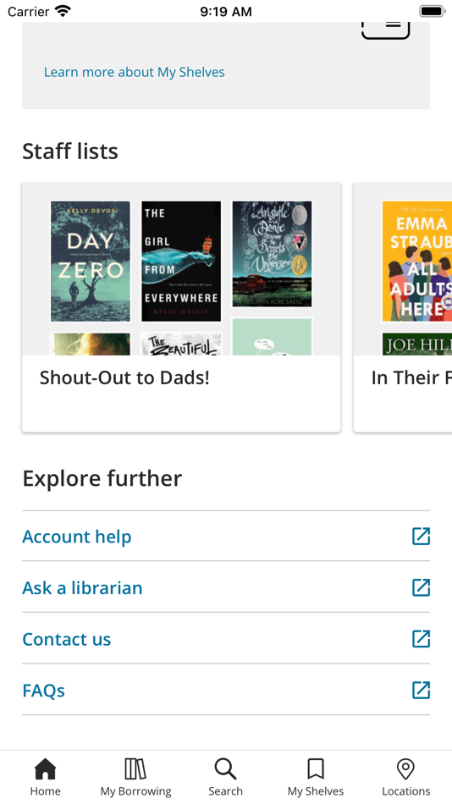This screenshot has width=452, height=804.
Task: Click external link icon beside FAQs
Action: click(422, 690)
